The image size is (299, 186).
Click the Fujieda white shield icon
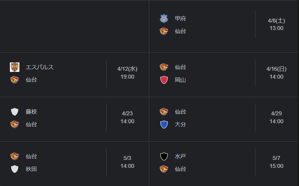point(15,112)
